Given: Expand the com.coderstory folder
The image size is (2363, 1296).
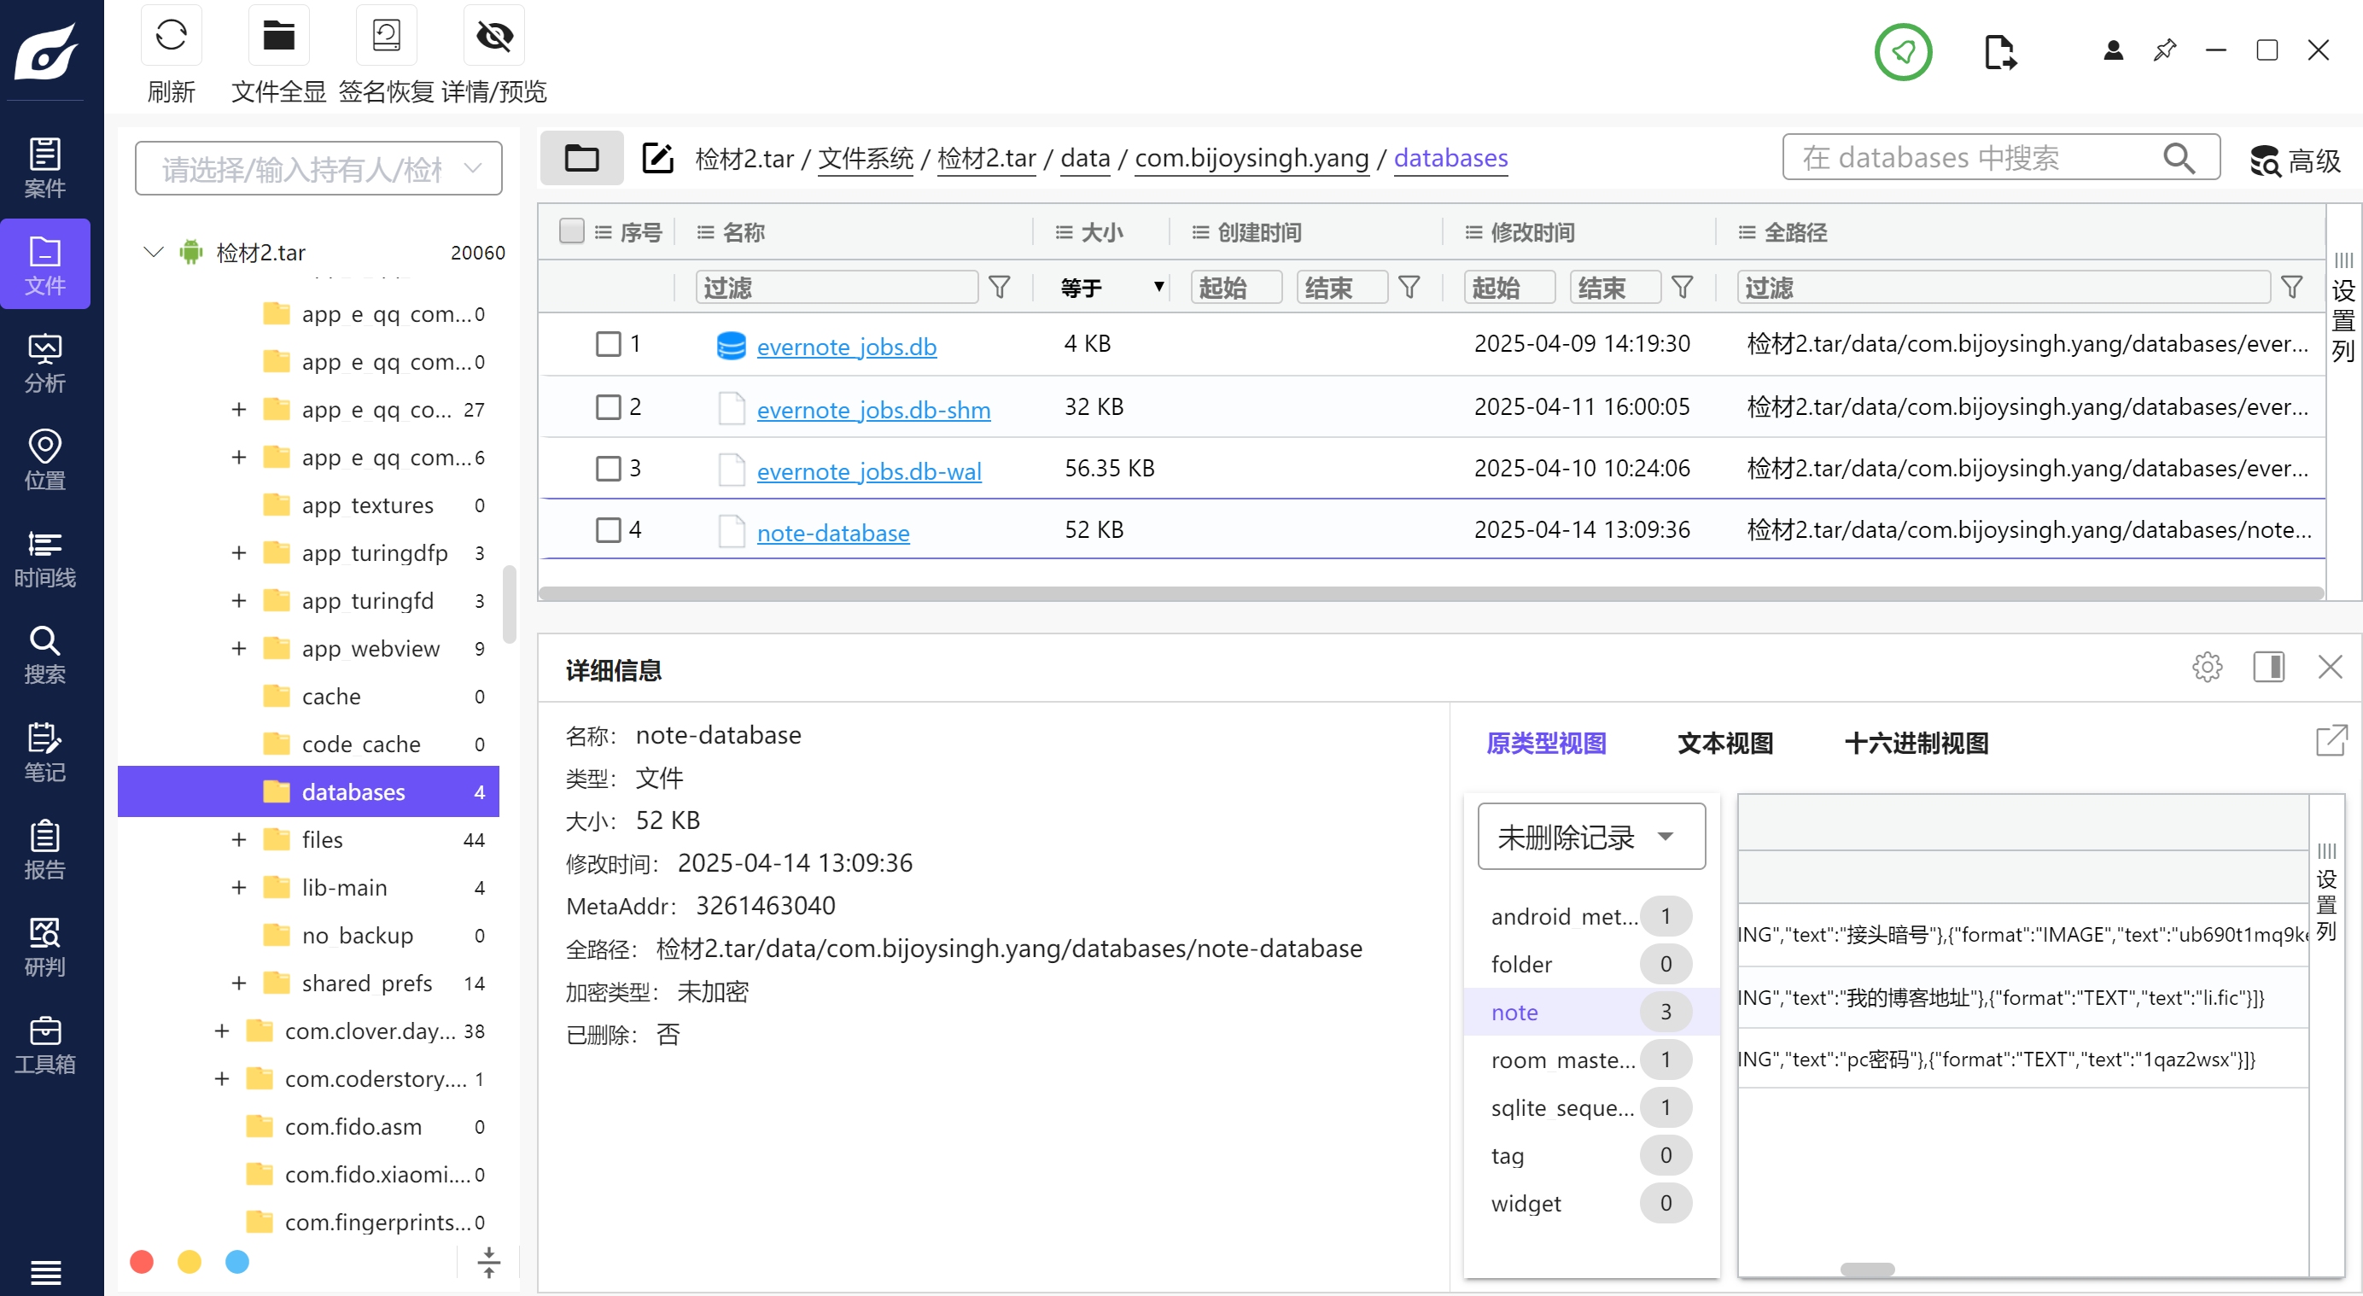Looking at the screenshot, I should (221, 1077).
